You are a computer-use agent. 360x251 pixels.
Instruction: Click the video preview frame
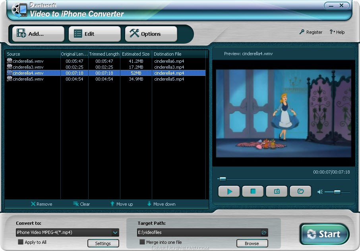[284, 113]
